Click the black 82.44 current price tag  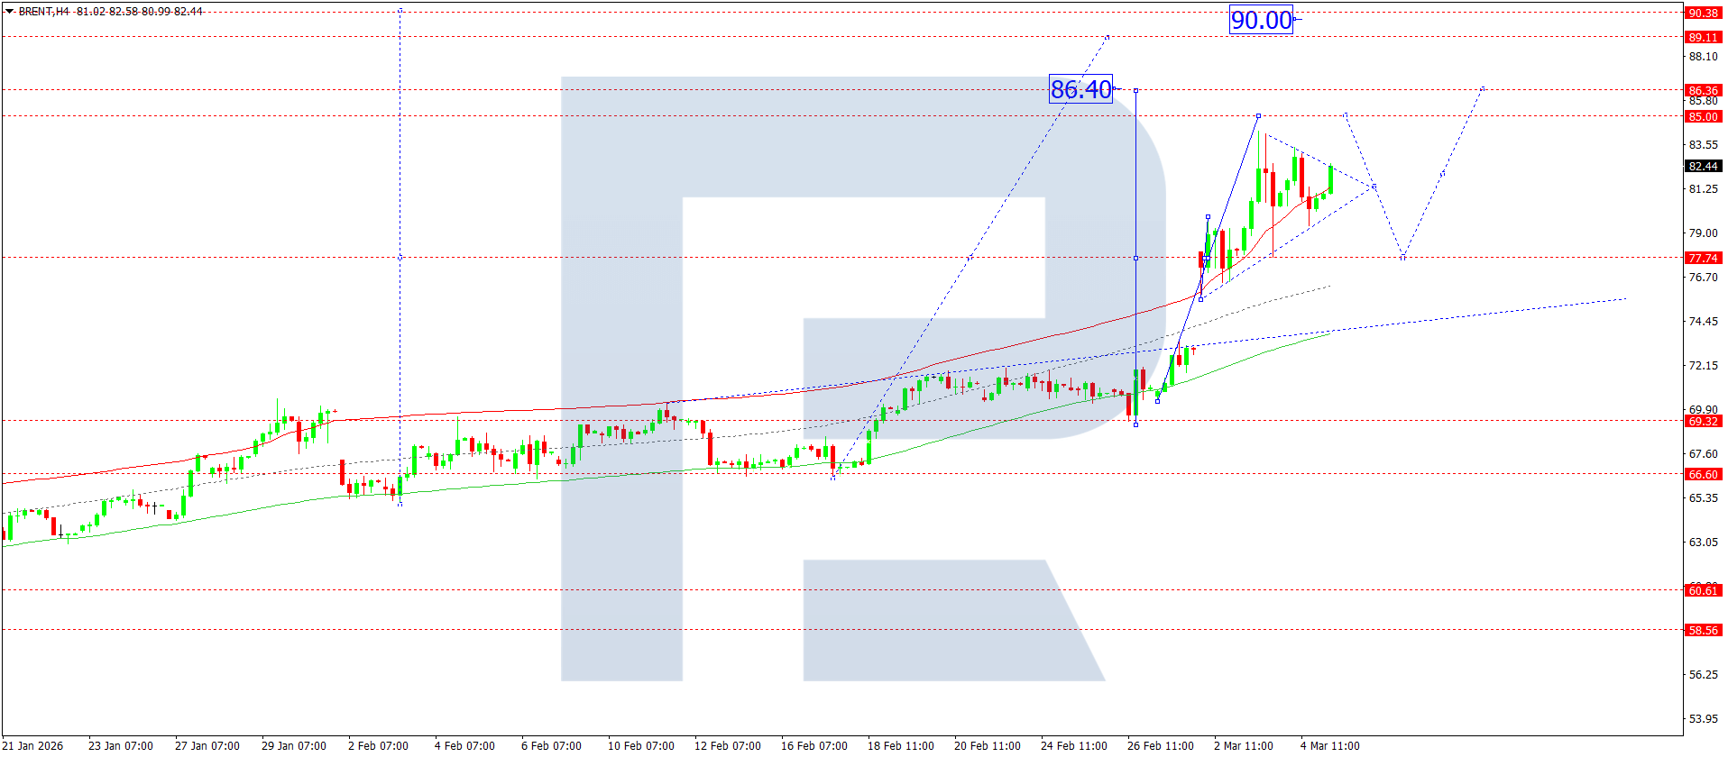pyautogui.click(x=1703, y=166)
